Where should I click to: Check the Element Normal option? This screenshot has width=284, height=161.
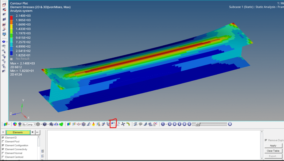[x=3, y=153]
